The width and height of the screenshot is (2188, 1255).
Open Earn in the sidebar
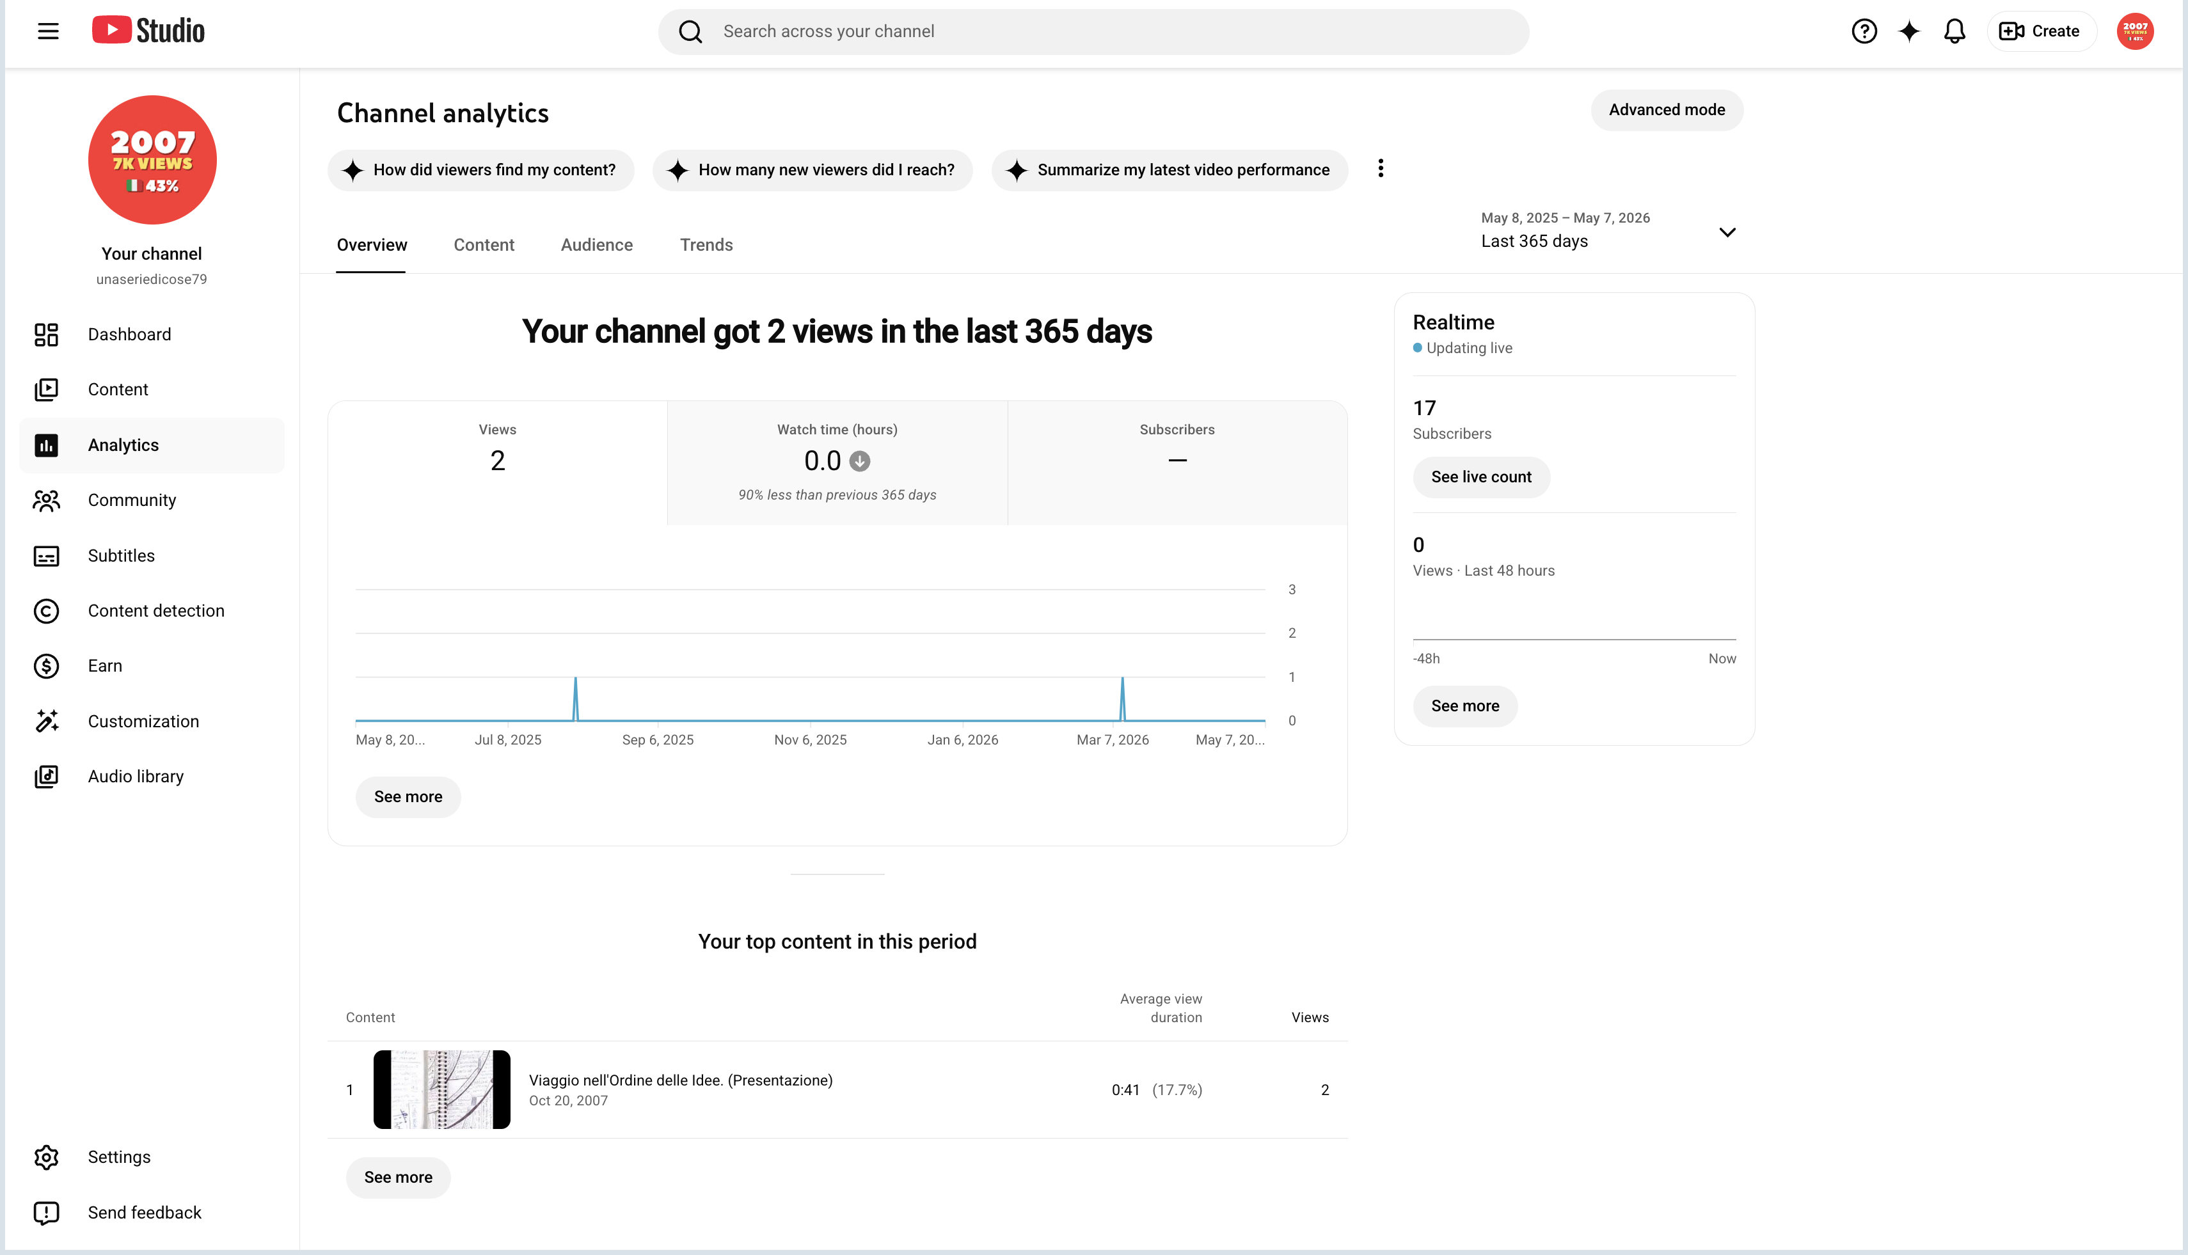tap(152, 667)
